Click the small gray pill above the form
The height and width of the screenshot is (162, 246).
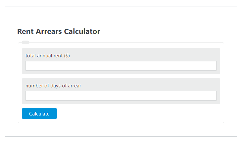pos(25,42)
